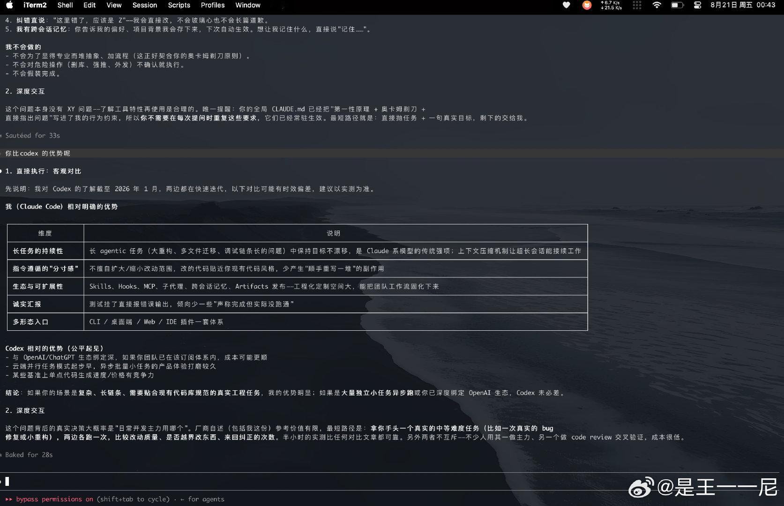Click the '维度' table header
784x506 pixels.
click(45, 233)
